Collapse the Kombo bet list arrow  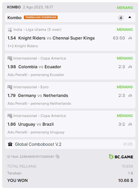130,17
